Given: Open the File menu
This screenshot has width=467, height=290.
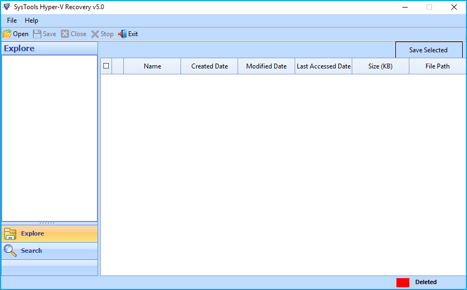Looking at the screenshot, I should 12,20.
